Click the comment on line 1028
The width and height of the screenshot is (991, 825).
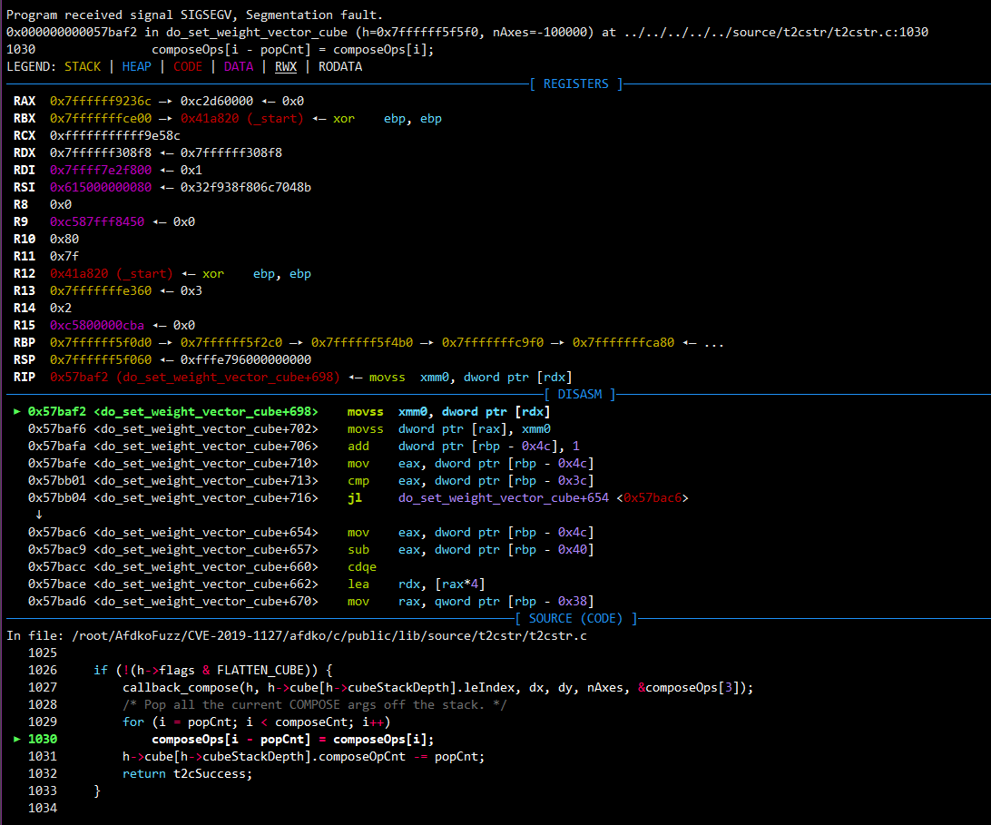point(315,704)
